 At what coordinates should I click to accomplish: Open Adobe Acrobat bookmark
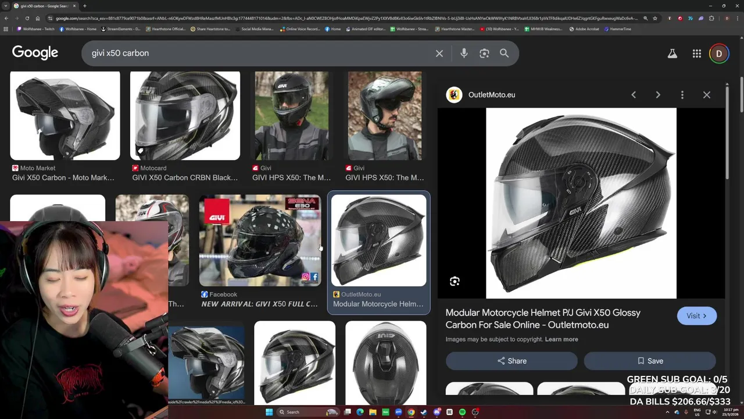click(x=584, y=29)
